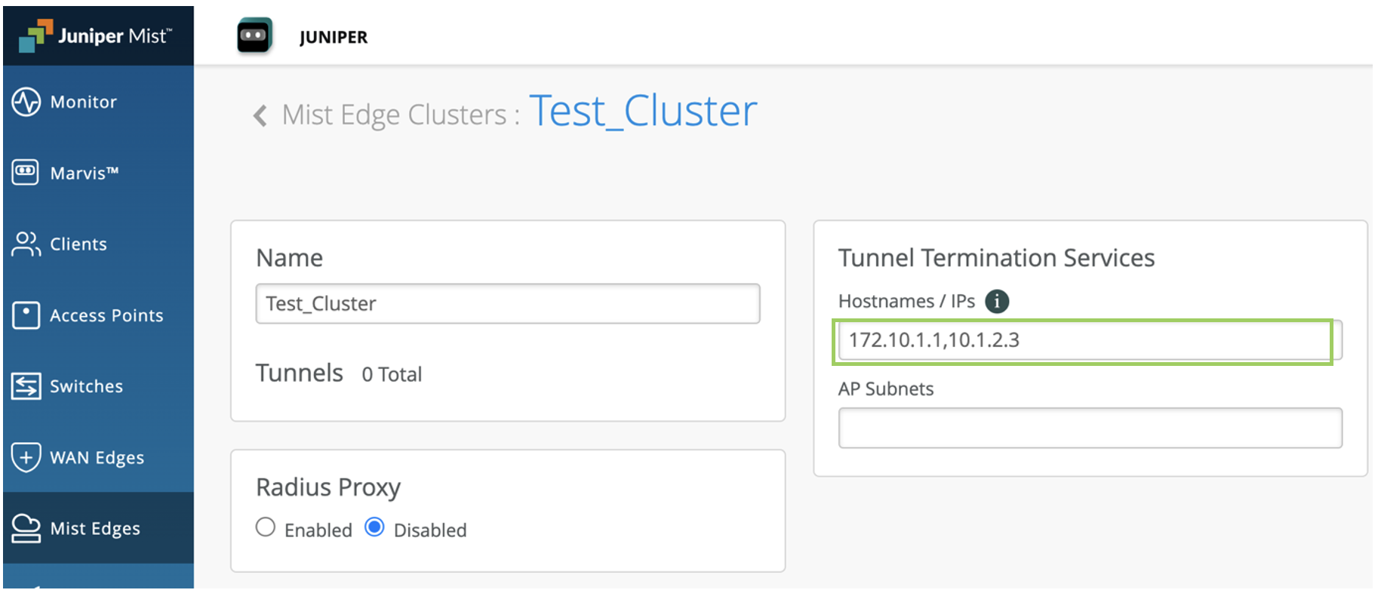Open the Access Points menu item

coord(106,315)
